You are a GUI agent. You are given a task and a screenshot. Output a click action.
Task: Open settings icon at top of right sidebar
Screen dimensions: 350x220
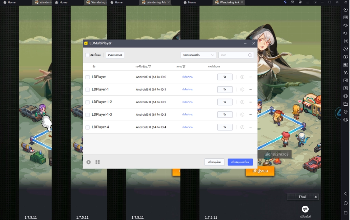click(346, 10)
